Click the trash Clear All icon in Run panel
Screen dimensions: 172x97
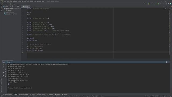pos(6,76)
